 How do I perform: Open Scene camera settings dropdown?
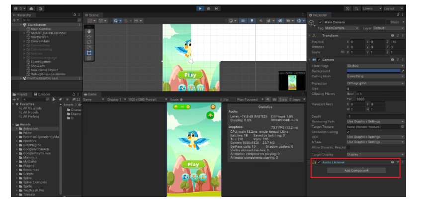click(x=290, y=21)
